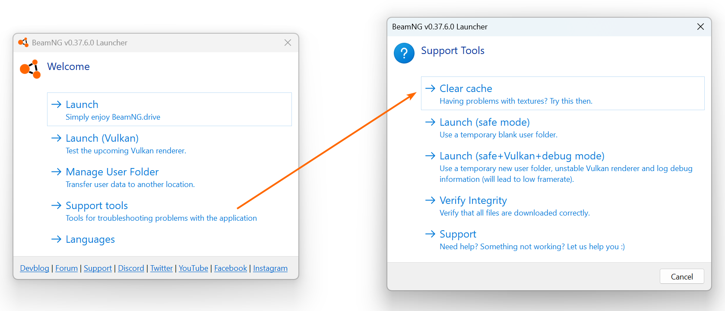Open the Discord link
The width and height of the screenshot is (725, 311).
tap(131, 268)
